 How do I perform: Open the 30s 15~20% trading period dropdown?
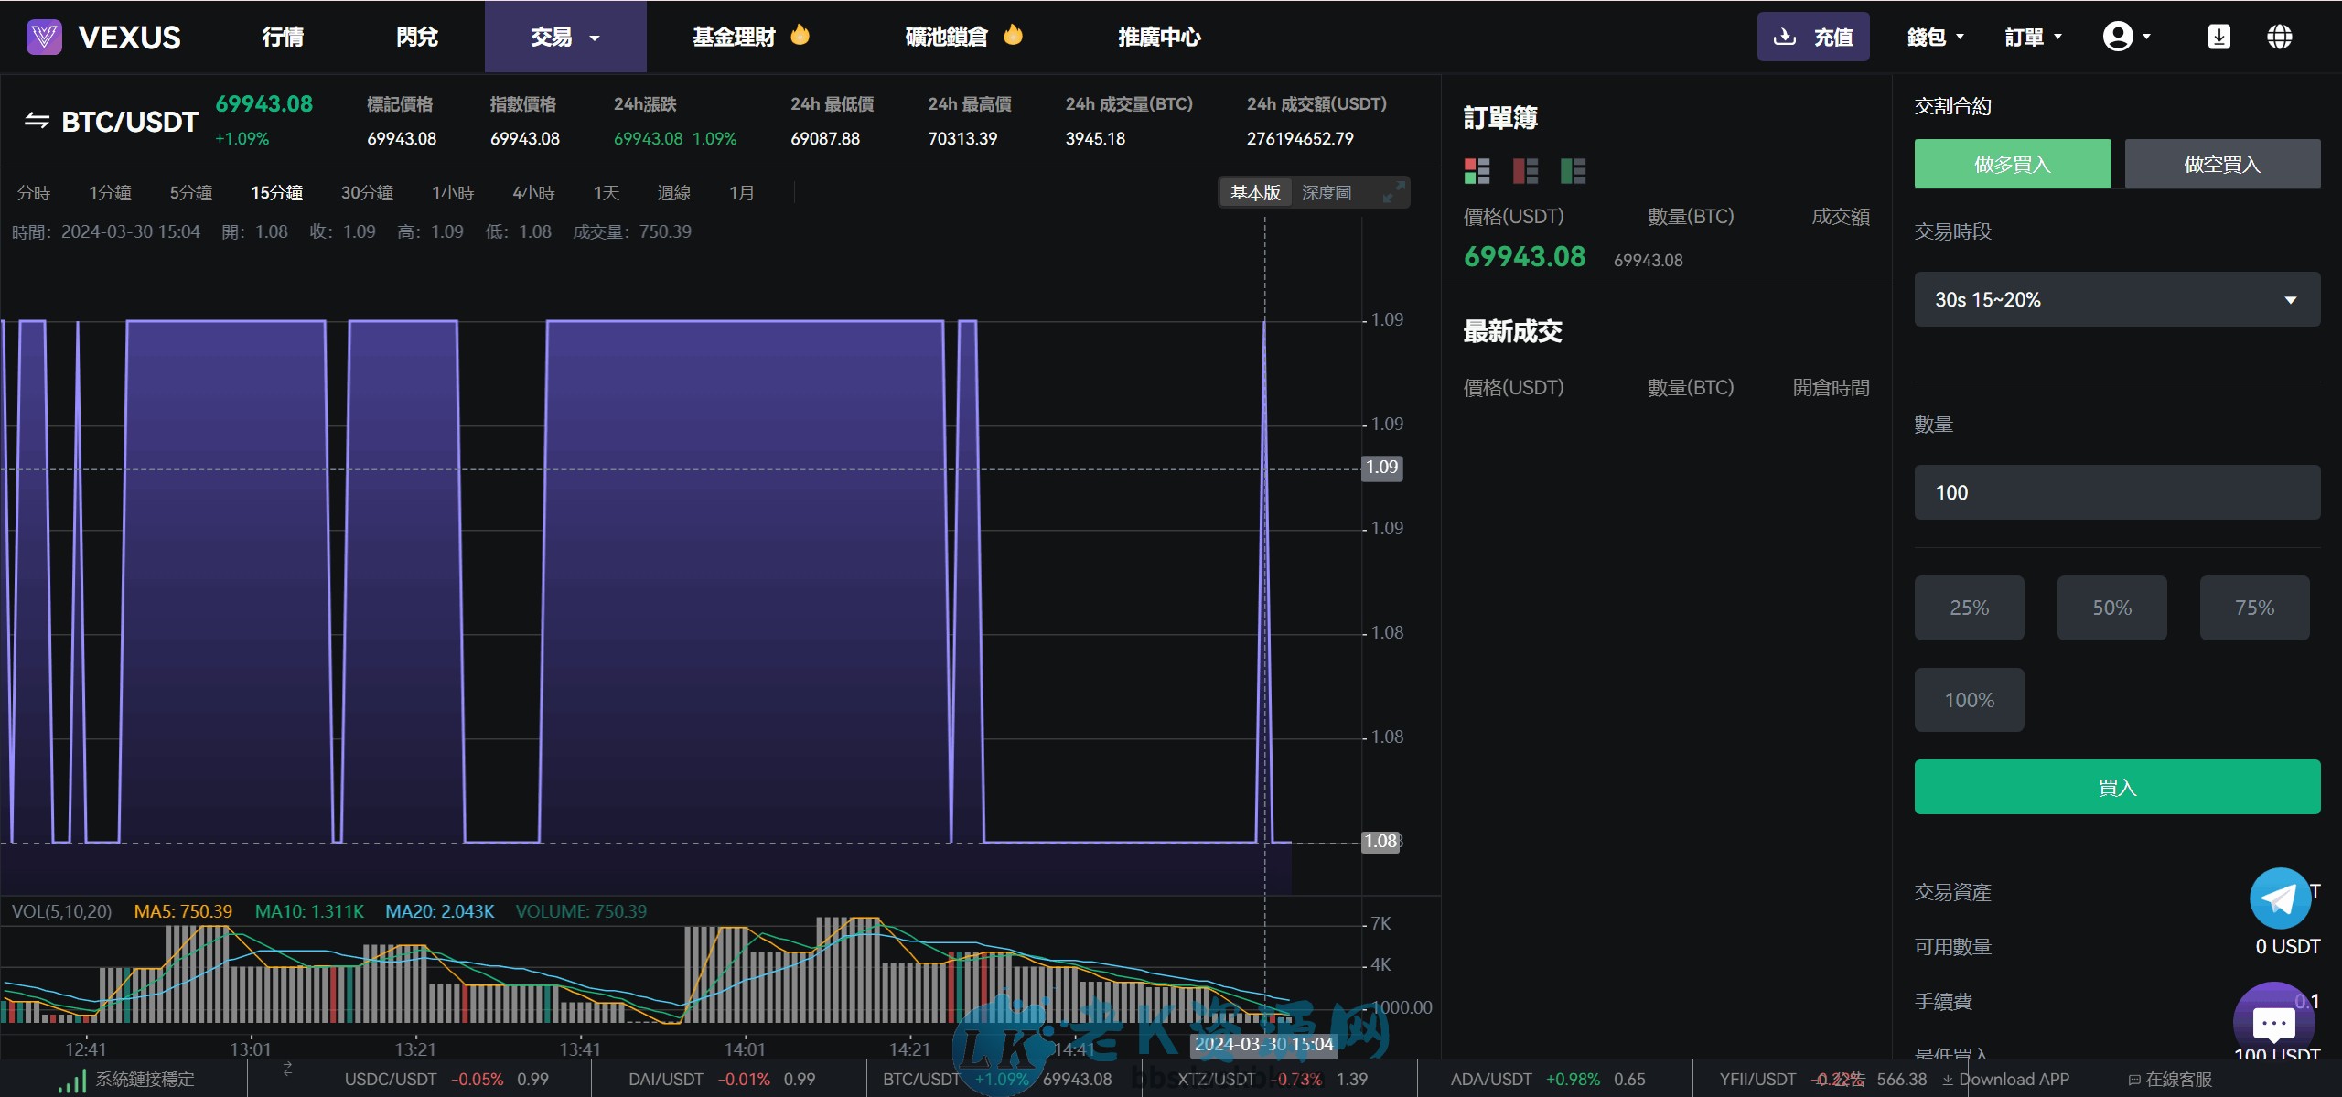(2116, 299)
